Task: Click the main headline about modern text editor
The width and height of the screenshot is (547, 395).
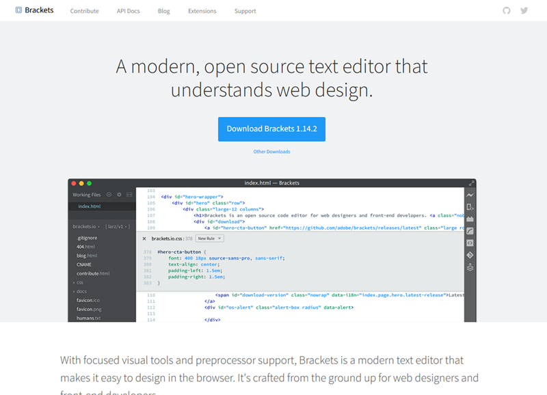Action: pos(271,78)
